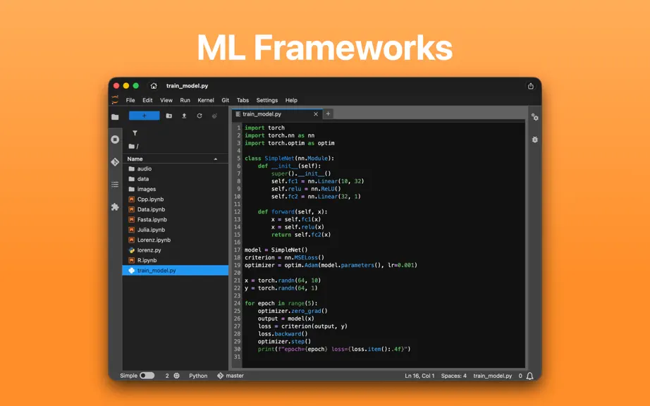Image resolution: width=650 pixels, height=406 pixels.
Task: Open the Git sidebar panel
Action: (115, 162)
